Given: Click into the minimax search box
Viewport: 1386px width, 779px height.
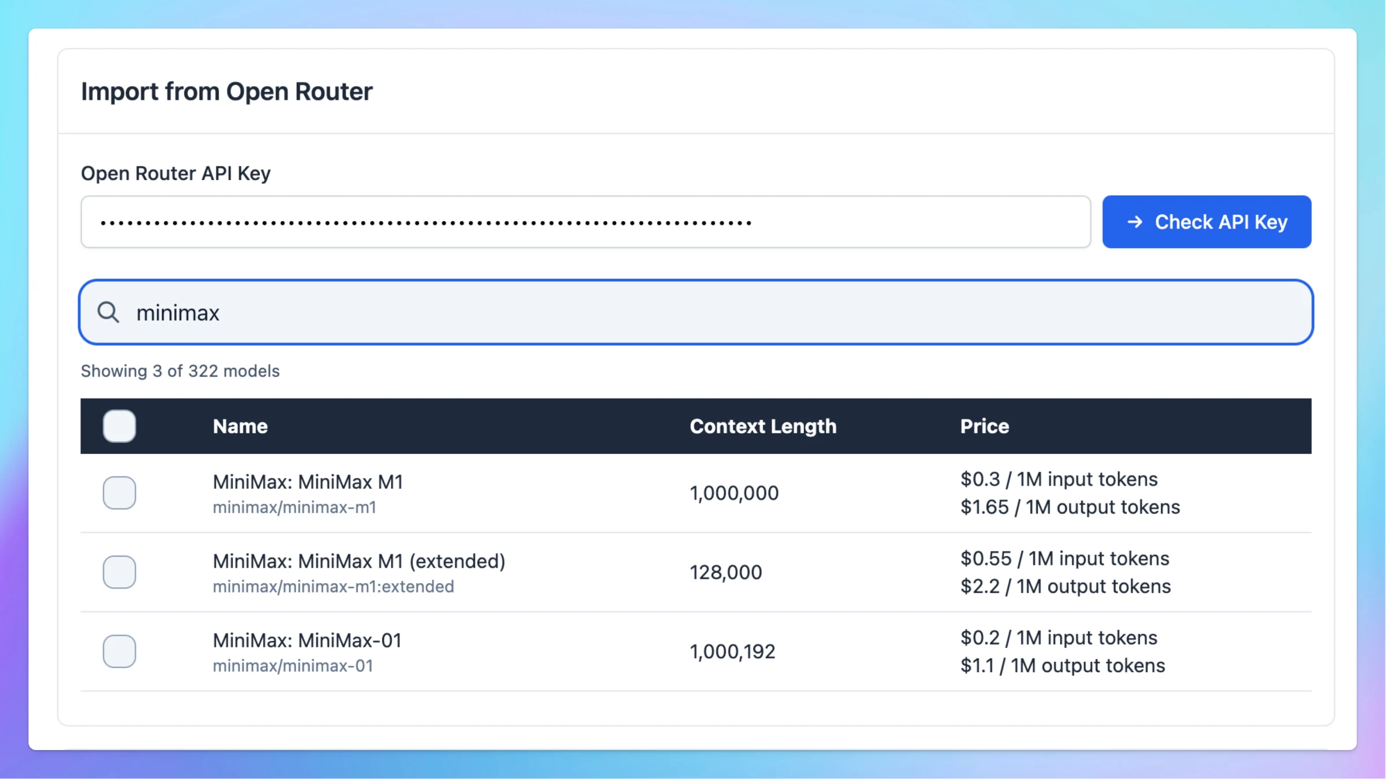Looking at the screenshot, I should point(696,312).
